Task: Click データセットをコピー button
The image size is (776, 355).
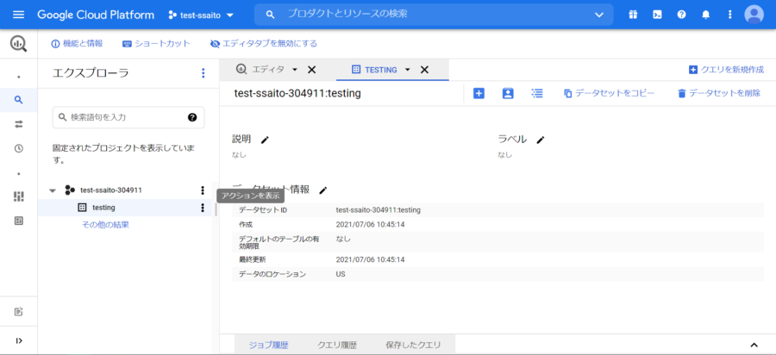Action: tap(610, 93)
